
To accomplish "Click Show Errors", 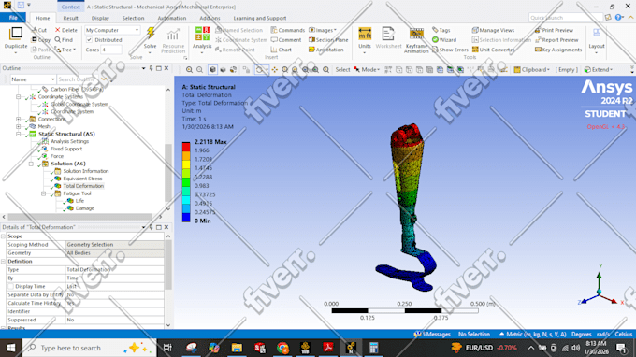I will coord(450,50).
